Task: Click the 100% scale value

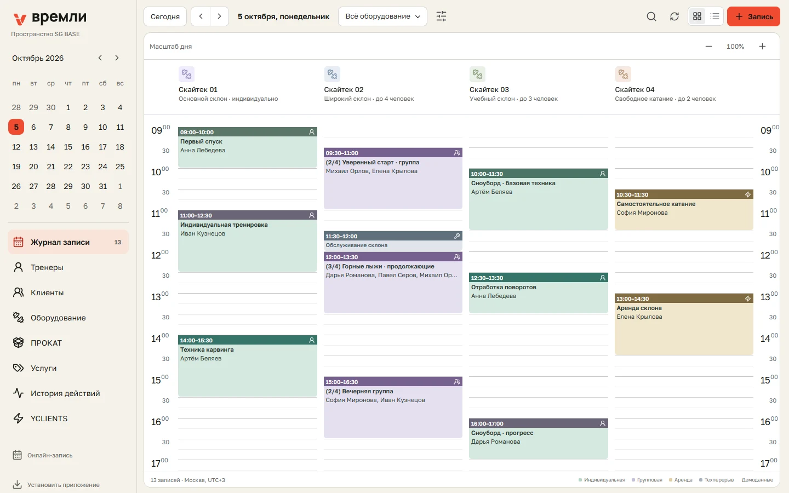Action: [735, 47]
